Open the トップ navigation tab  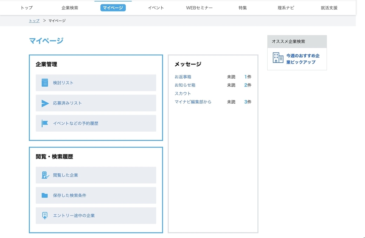pyautogui.click(x=26, y=8)
